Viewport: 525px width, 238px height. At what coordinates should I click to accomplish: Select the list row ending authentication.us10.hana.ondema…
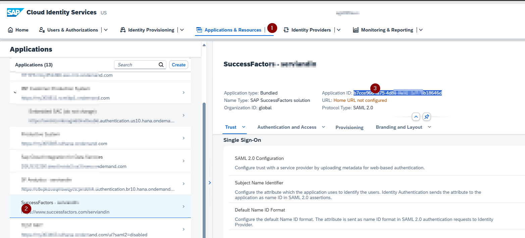point(100,115)
